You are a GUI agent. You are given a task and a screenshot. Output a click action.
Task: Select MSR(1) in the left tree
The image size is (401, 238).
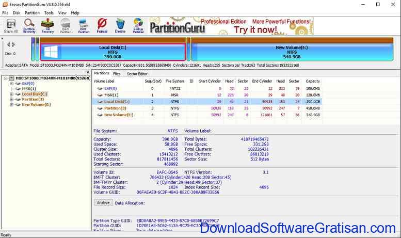[29, 89]
